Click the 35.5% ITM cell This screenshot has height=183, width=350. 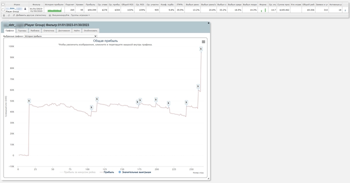(x=180, y=10)
